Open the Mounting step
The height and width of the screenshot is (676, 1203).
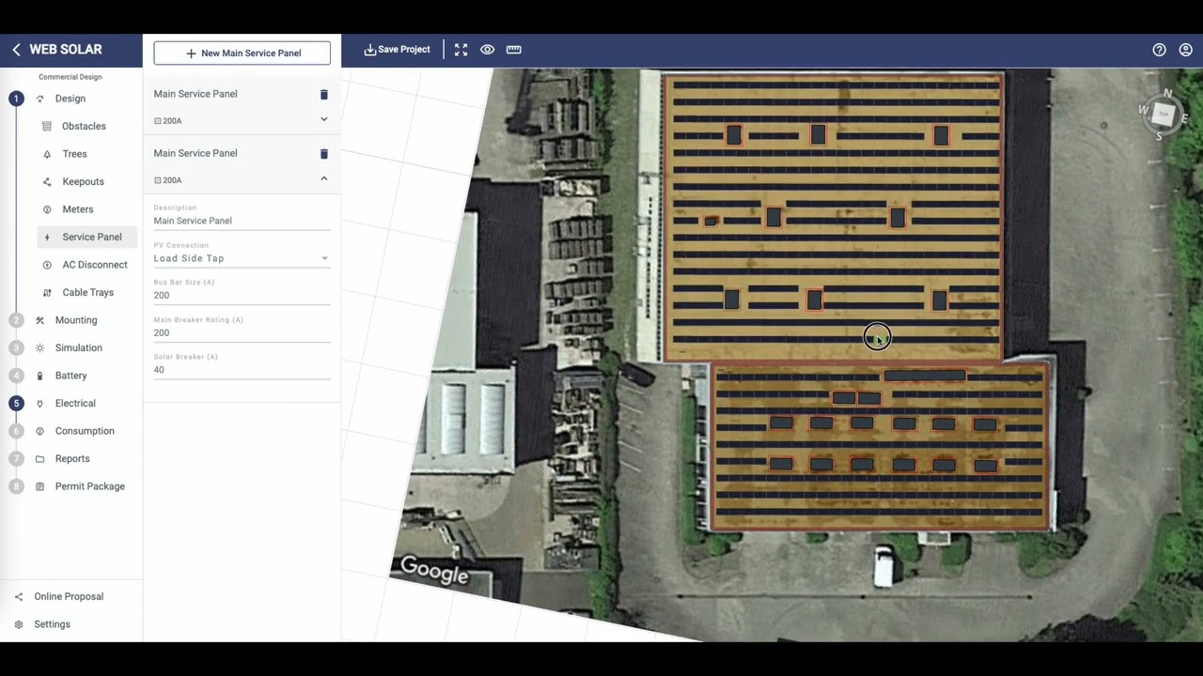(76, 320)
